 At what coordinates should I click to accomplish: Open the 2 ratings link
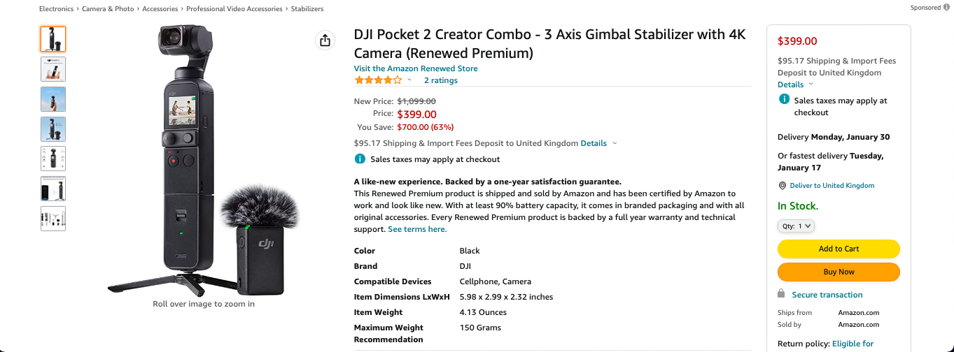[441, 80]
